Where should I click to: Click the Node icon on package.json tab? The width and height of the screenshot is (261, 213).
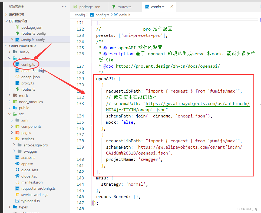pos(75,7)
